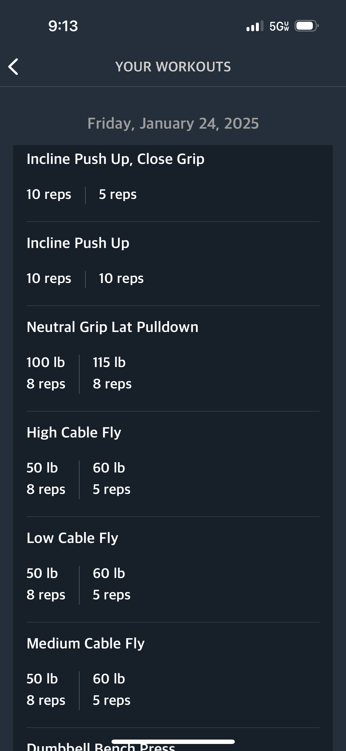This screenshot has height=751, width=346.
Task: Tap the home indicator bar
Action: point(173,742)
